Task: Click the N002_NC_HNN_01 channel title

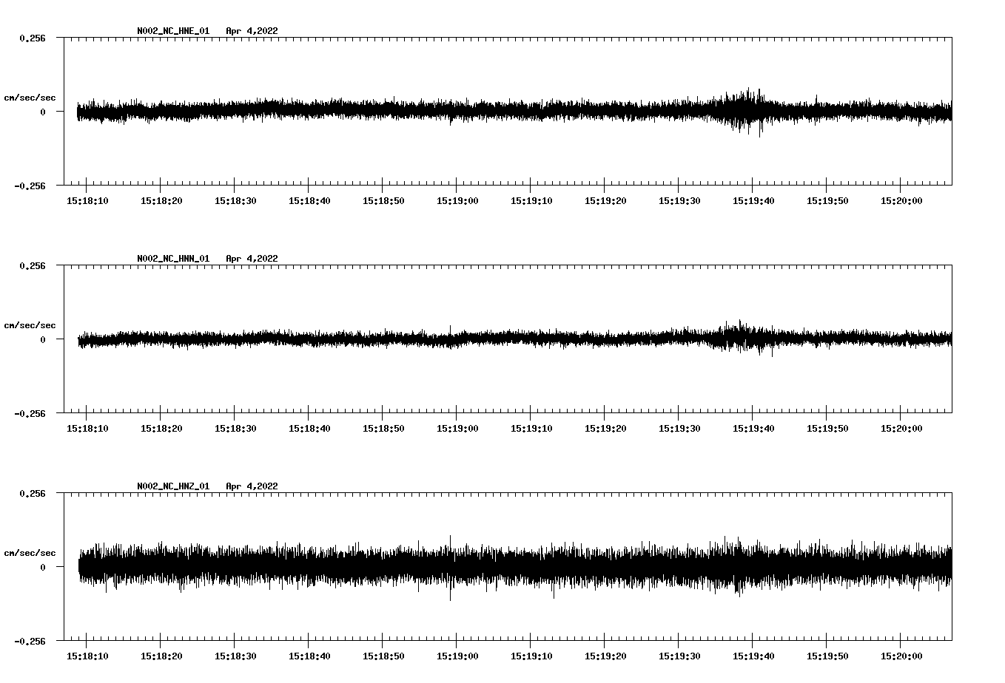Action: 173,259
